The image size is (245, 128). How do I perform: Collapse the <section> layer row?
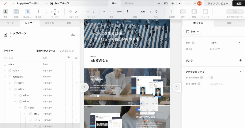tap(5, 77)
